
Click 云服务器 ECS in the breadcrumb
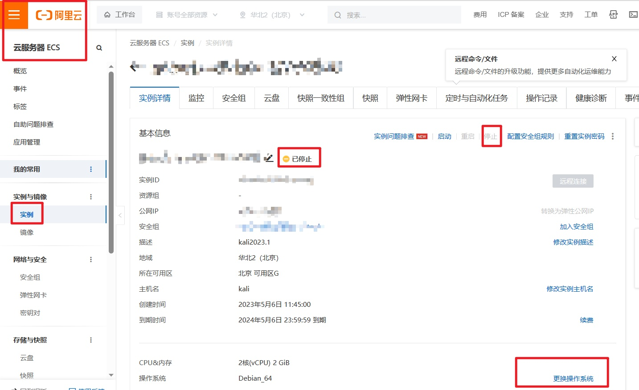tap(149, 43)
